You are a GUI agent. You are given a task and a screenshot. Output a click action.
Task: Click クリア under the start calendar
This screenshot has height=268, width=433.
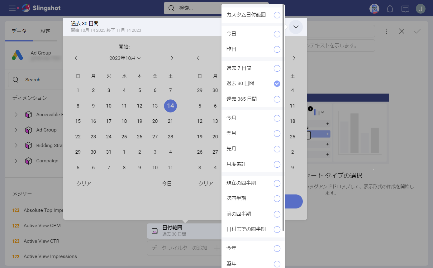84,184
